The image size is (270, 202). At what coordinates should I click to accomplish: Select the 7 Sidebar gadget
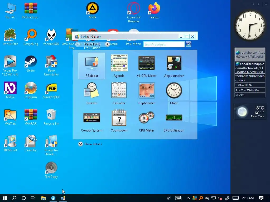[x=91, y=66]
